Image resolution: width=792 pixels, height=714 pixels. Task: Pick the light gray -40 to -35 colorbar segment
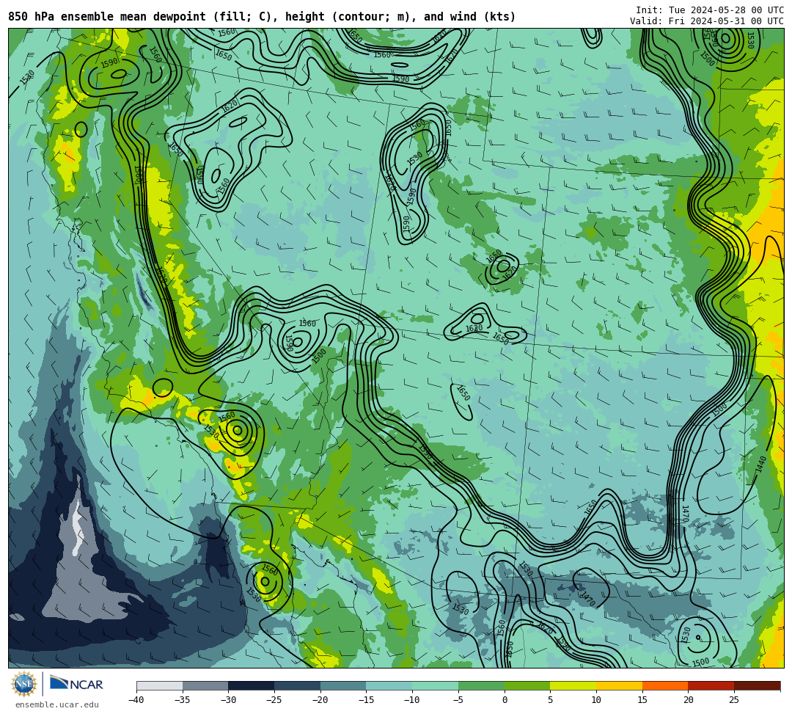(160, 685)
